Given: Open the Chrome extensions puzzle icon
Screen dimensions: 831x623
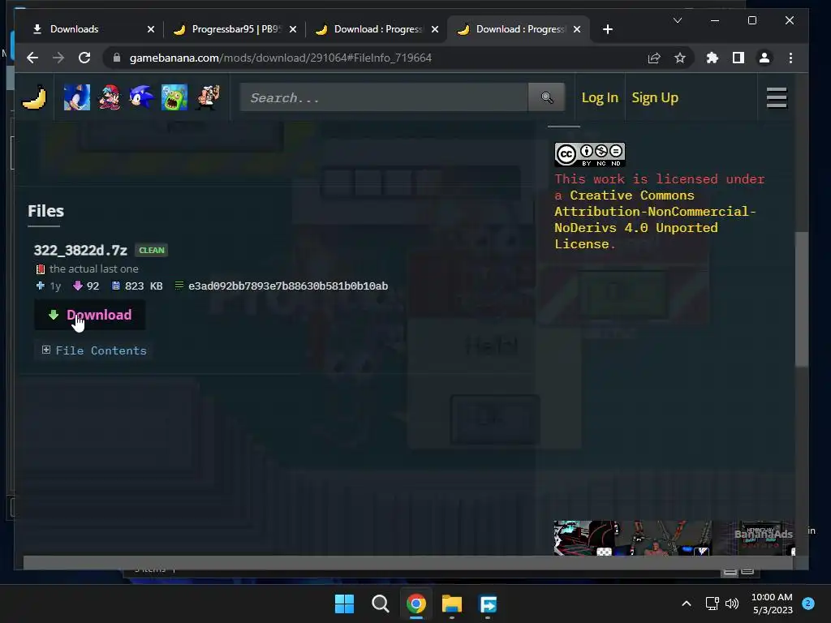Looking at the screenshot, I should (x=713, y=58).
